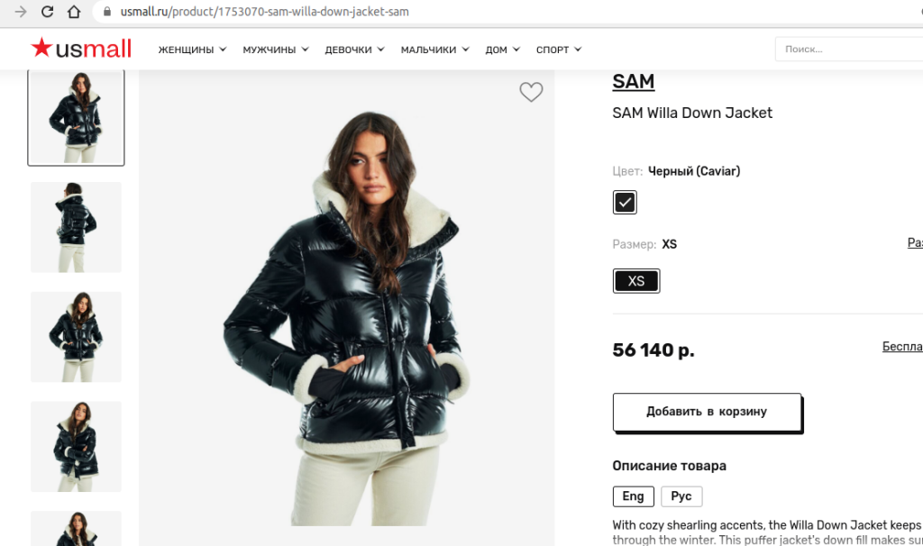Expand the ЖЕНЩИНЫ menu
This screenshot has width=923, height=546.
192,50
